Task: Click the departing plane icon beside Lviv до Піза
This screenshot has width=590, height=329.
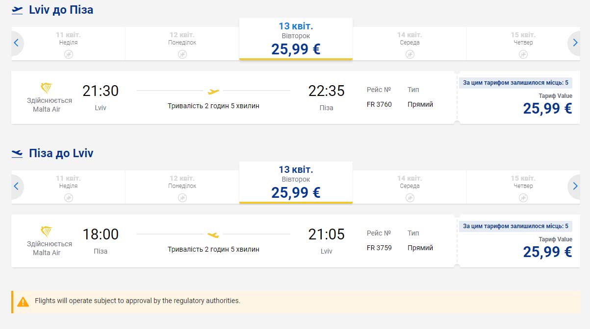Action: (x=17, y=10)
